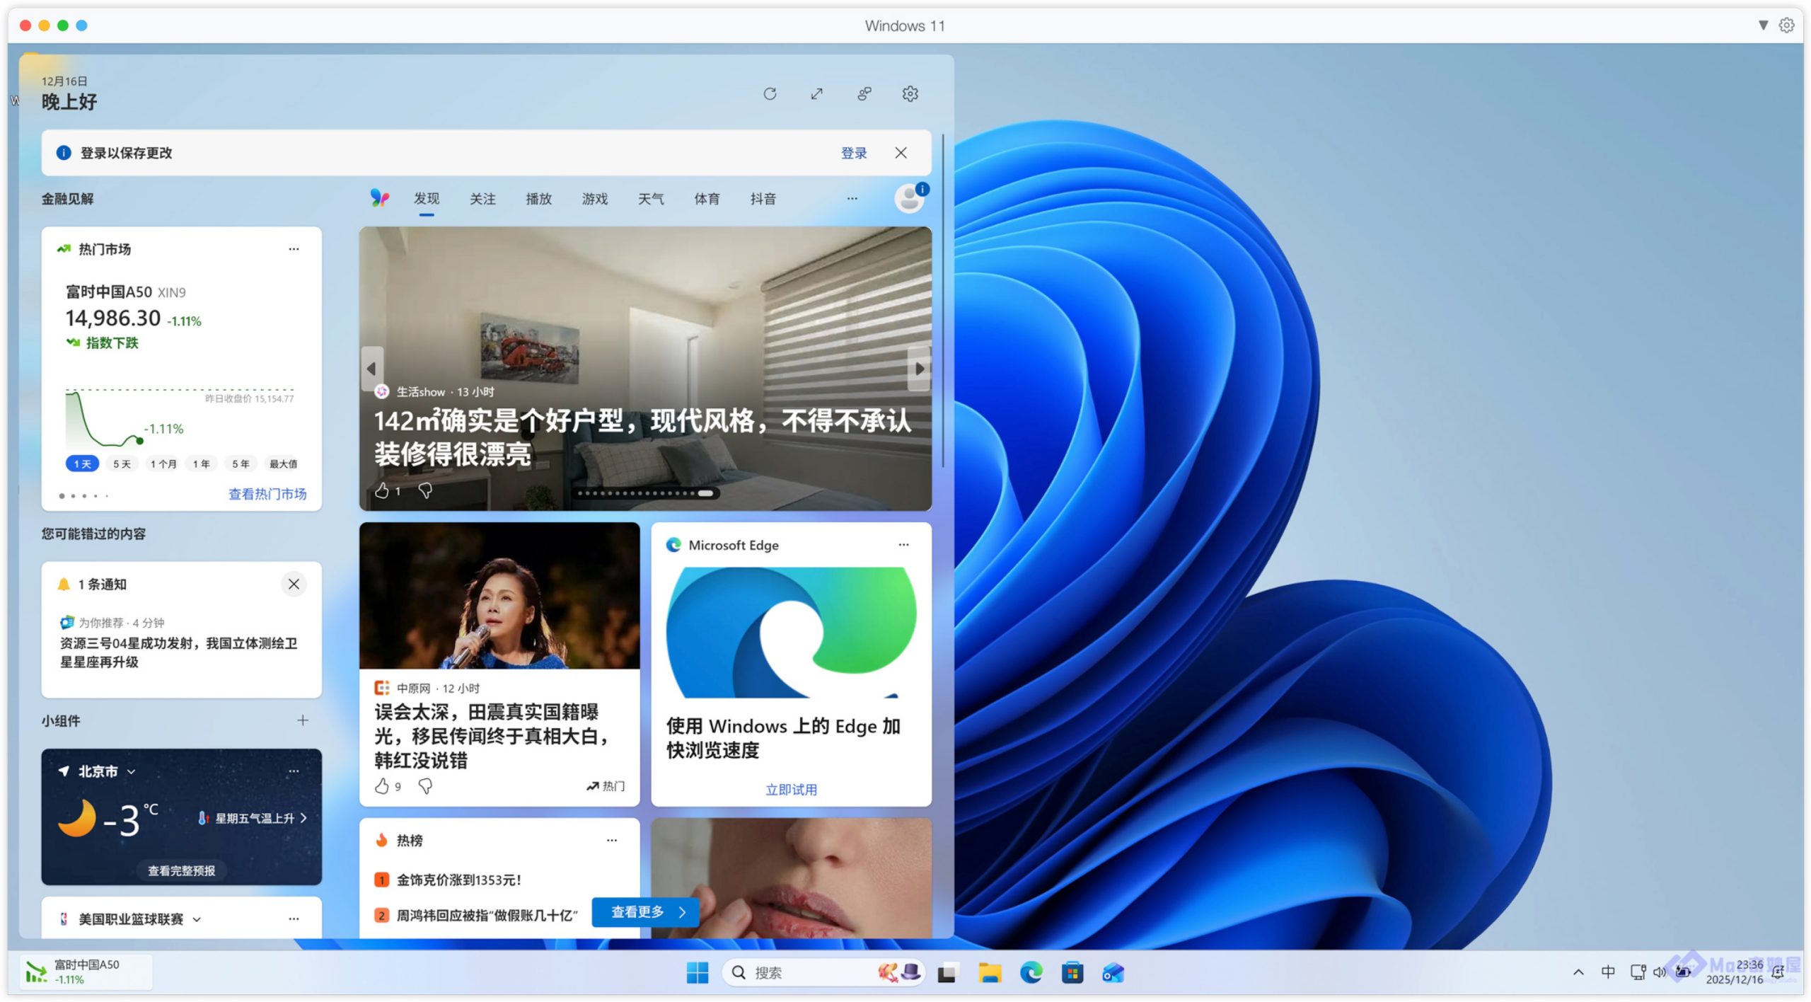Open widgets settings gear

(910, 93)
